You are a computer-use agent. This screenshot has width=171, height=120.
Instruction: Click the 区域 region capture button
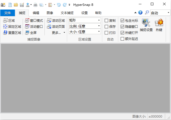[9, 20]
